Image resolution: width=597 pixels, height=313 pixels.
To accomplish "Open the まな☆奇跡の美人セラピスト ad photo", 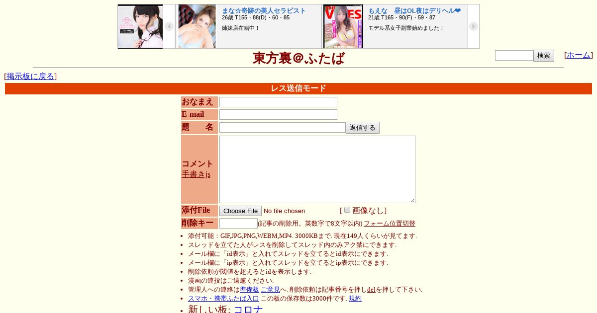I will (x=197, y=26).
